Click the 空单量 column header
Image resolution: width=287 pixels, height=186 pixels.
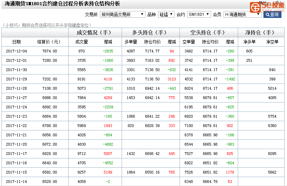tap(189, 42)
